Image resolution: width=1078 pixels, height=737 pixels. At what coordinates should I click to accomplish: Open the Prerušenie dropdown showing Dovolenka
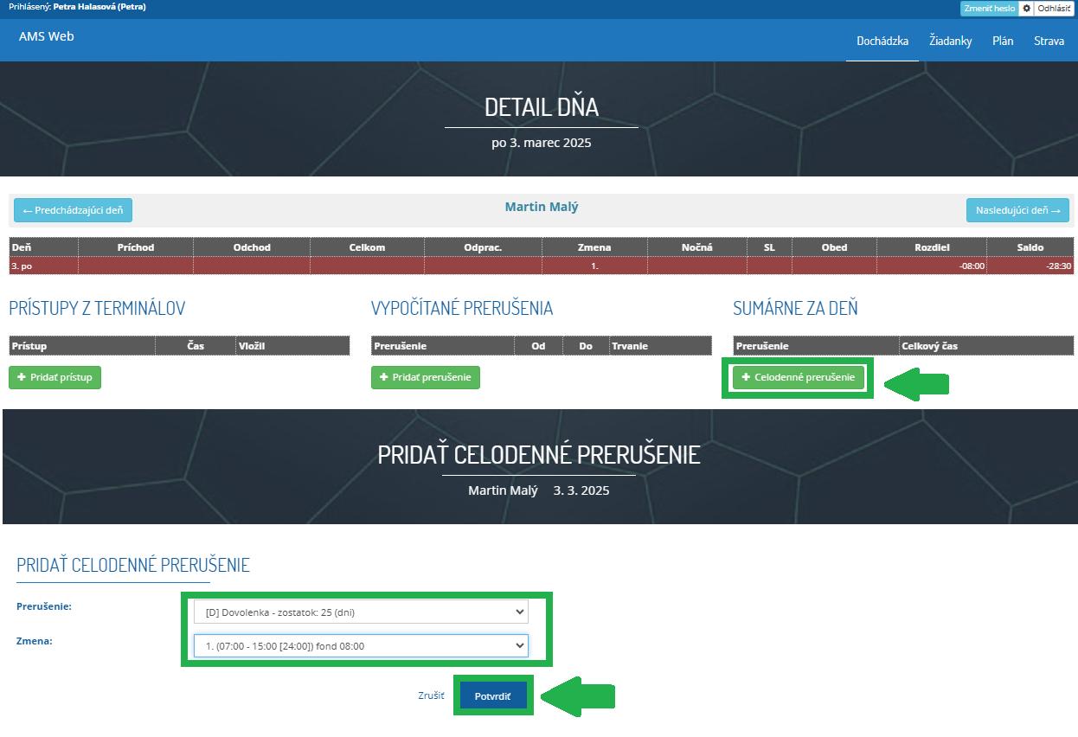point(361,612)
